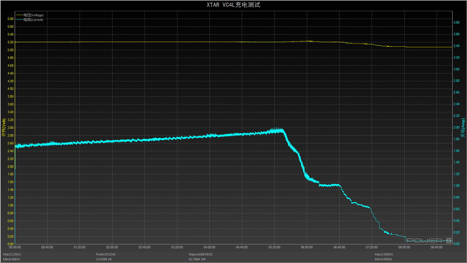
Task: Click the 08:40:00 time axis label
Action: click(436, 247)
